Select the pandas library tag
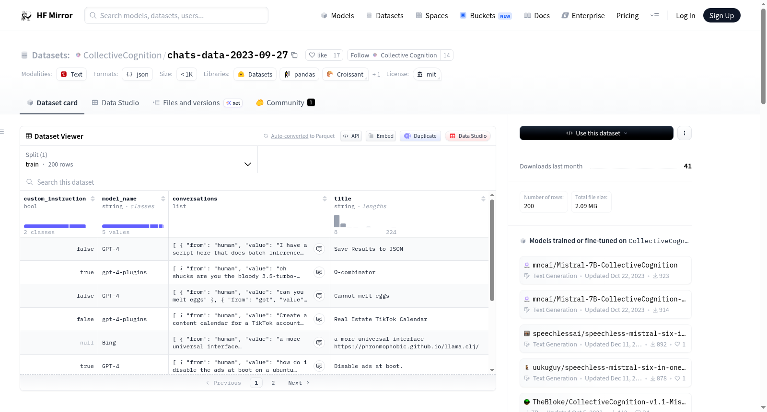Viewport: 767px width, 412px height. click(x=300, y=75)
